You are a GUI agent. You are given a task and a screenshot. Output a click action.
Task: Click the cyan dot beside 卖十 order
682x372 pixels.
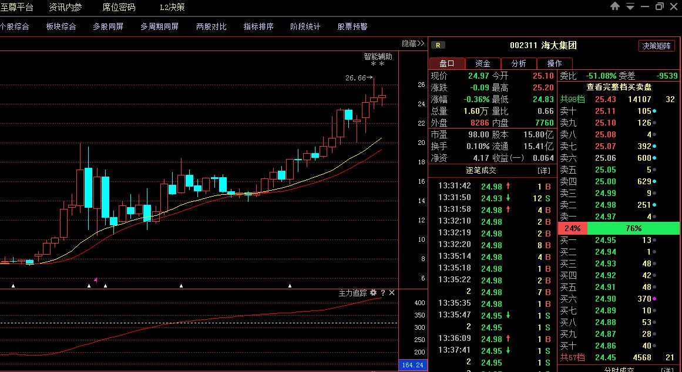[x=654, y=111]
